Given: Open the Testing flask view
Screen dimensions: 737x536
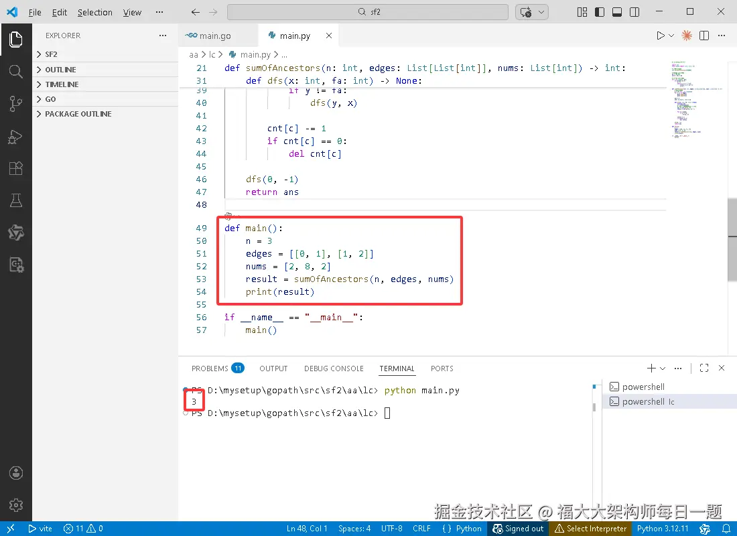Looking at the screenshot, I should [15, 200].
